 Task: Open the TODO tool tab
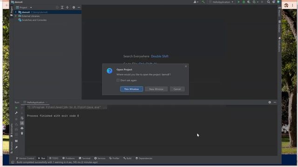(x=54, y=158)
